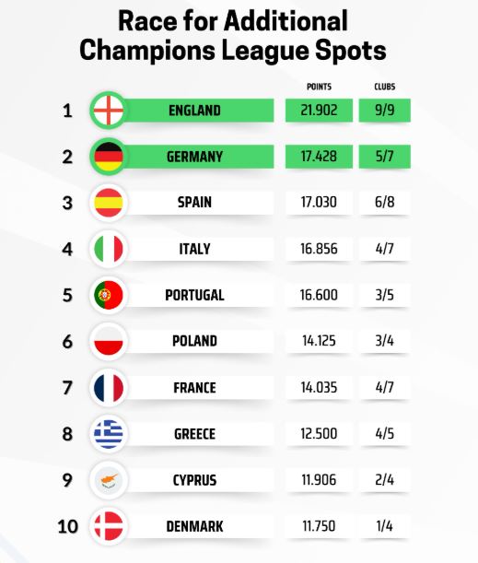Click the Champions League Spots title
478x563 pixels.
coord(233,50)
